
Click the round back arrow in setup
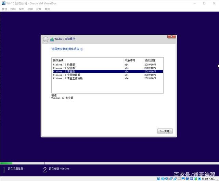46,39
